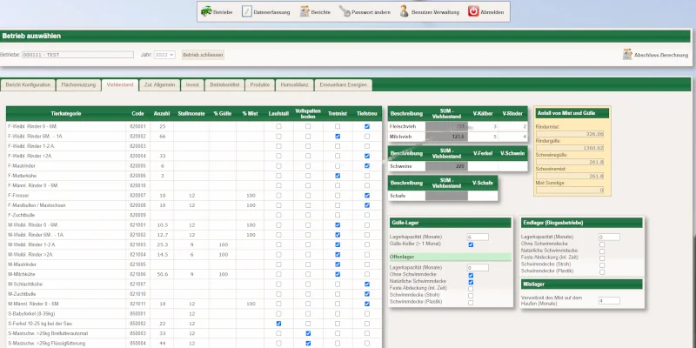Screen dimensions: 696x348
Task: Check Ohne Schwimmdecke in Endlager section
Action: (601, 244)
